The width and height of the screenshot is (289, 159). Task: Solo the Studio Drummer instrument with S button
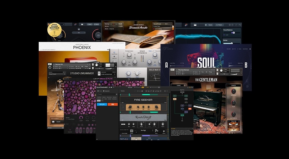[93, 64]
